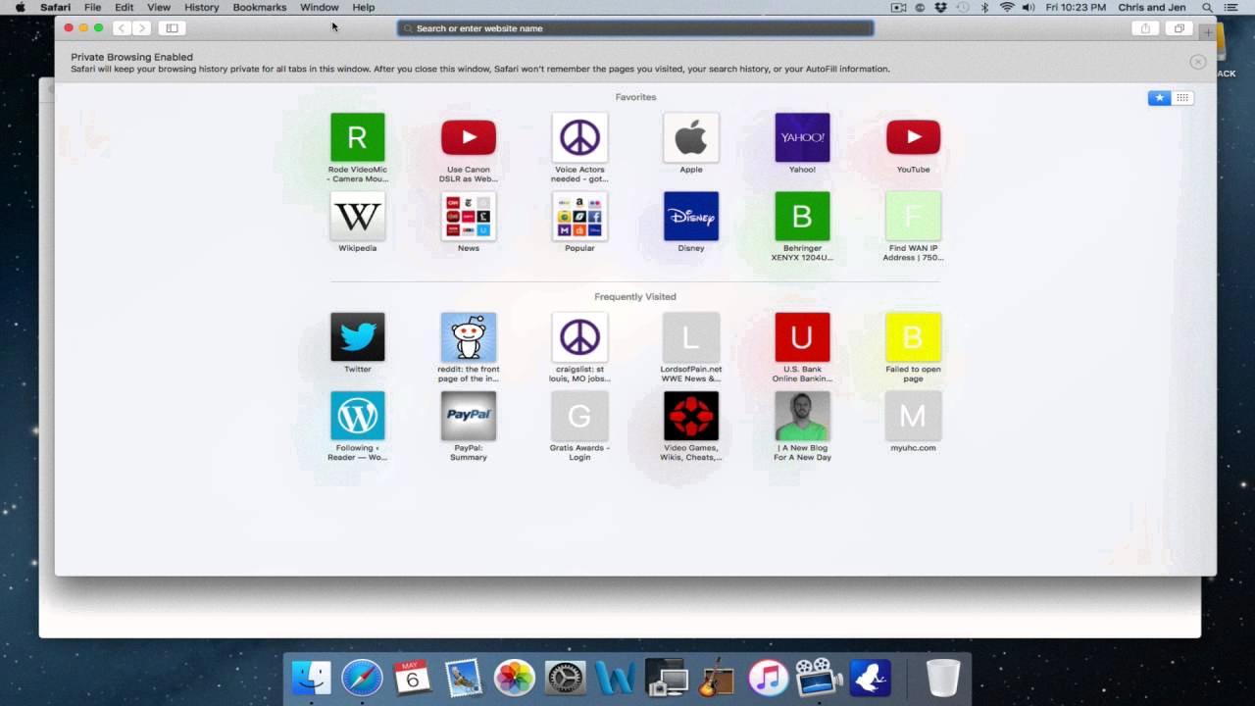
Task: Open the PayPal Summary tile
Action: pyautogui.click(x=469, y=416)
